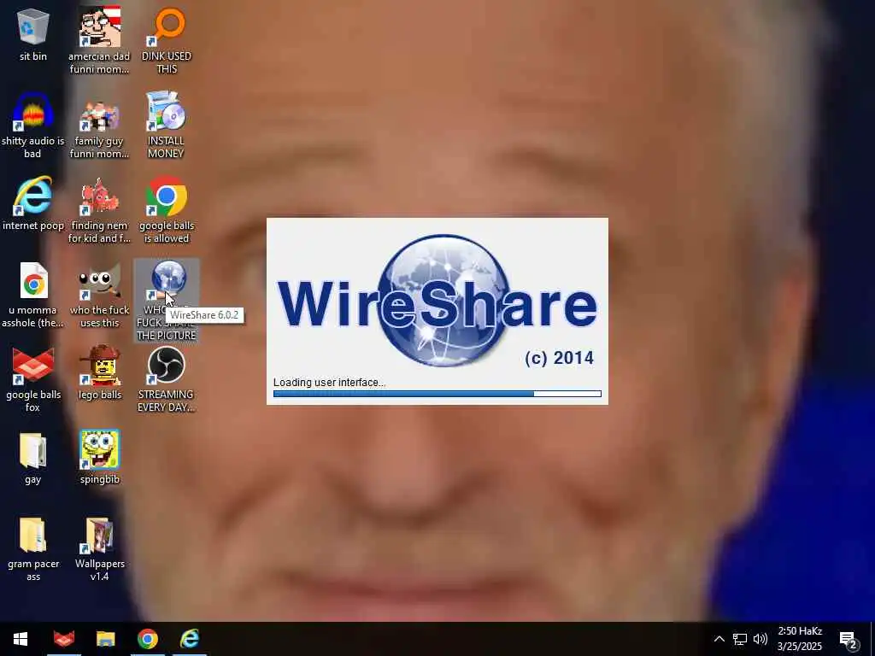Open 'u momma asshole' Chrome file icon

pyautogui.click(x=33, y=295)
